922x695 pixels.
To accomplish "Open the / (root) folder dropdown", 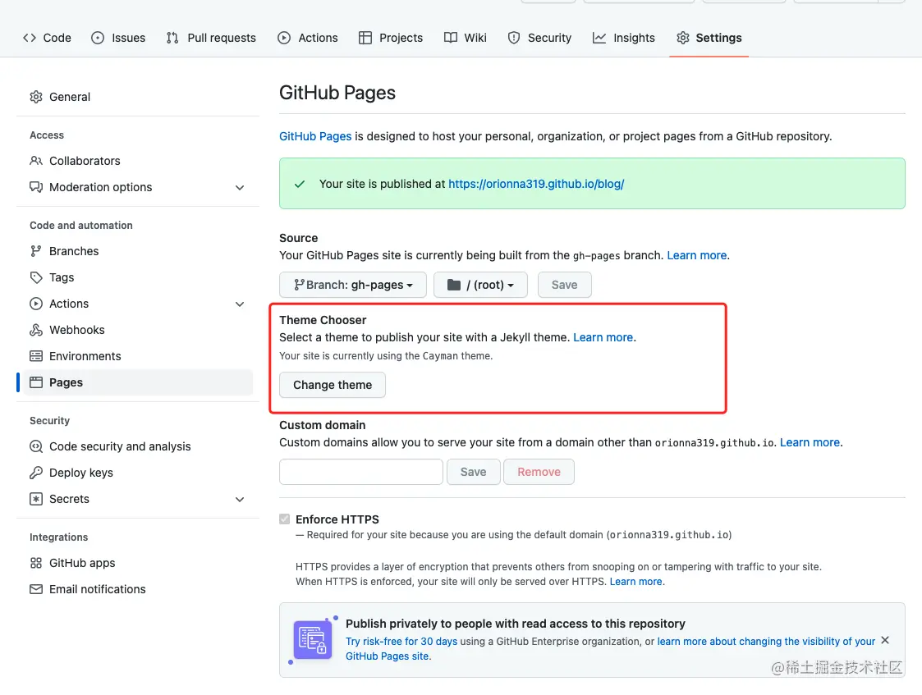I will 480,285.
